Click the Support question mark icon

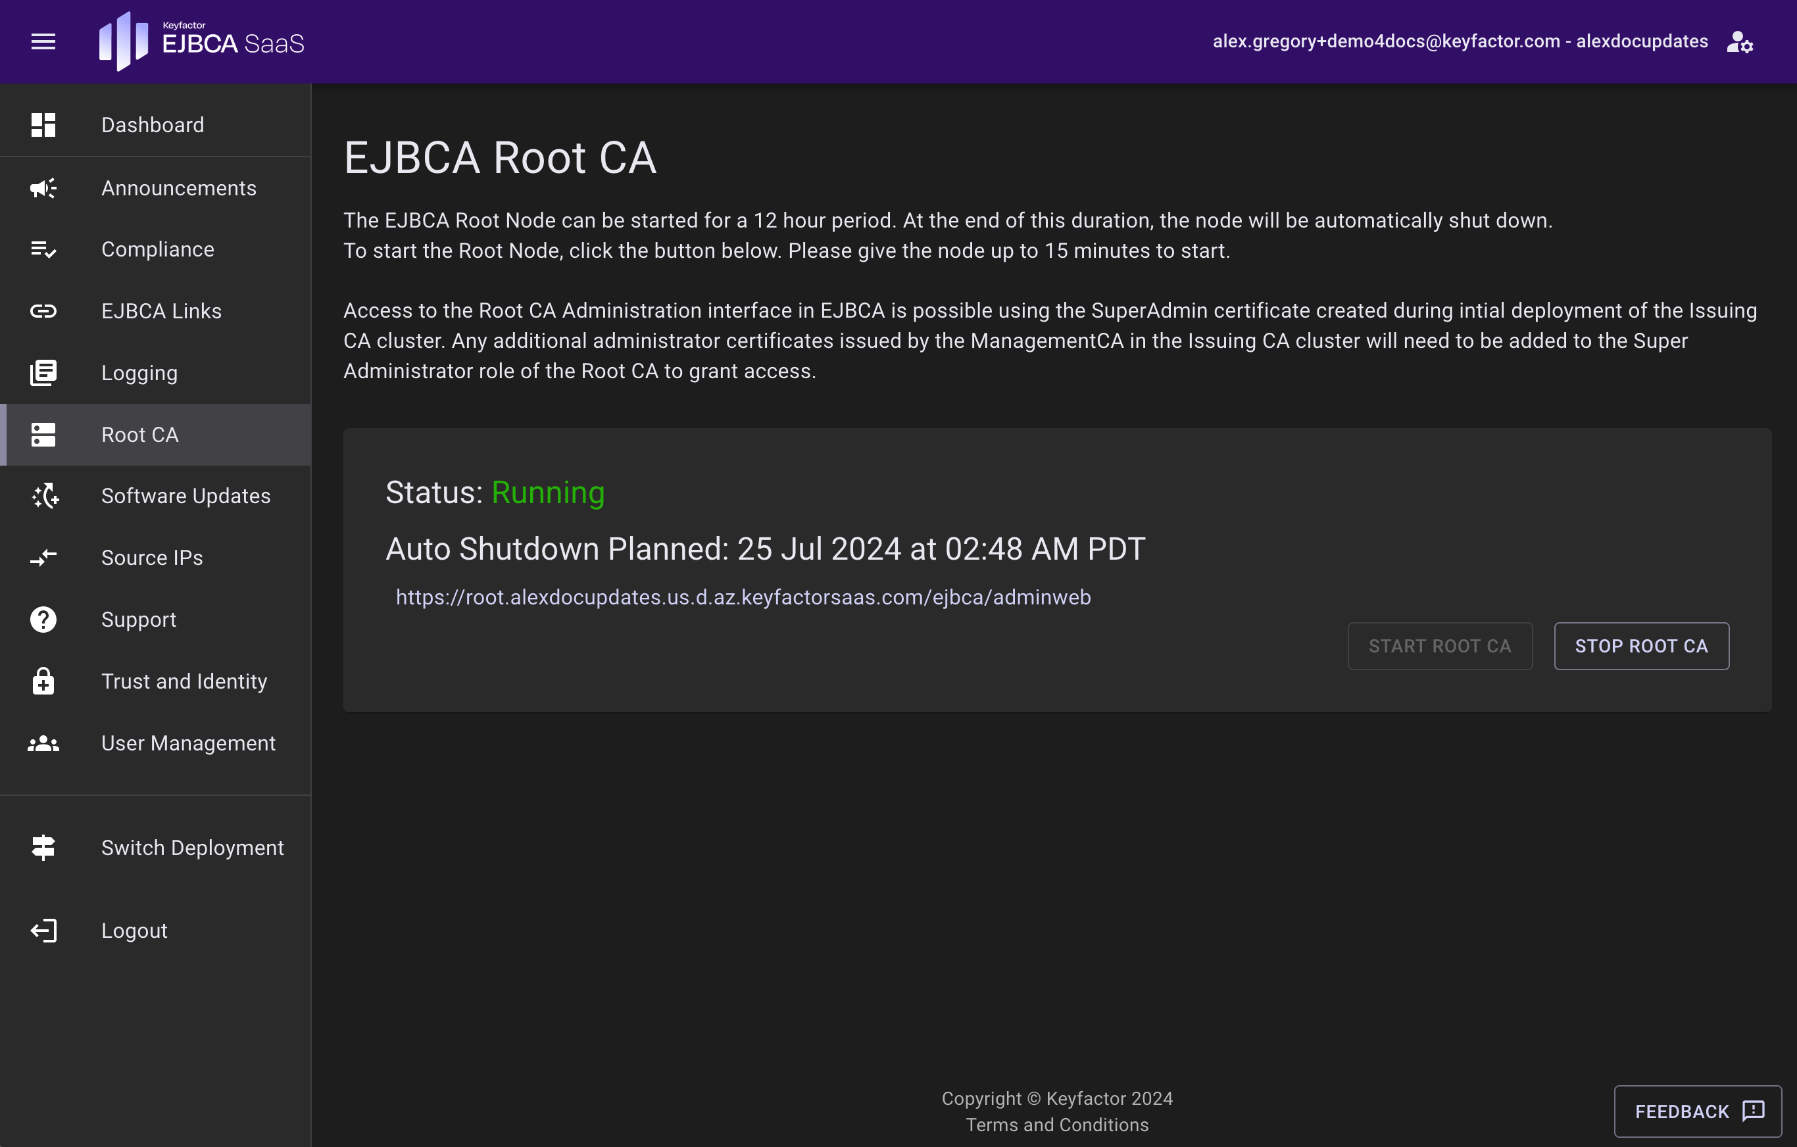pos(43,620)
